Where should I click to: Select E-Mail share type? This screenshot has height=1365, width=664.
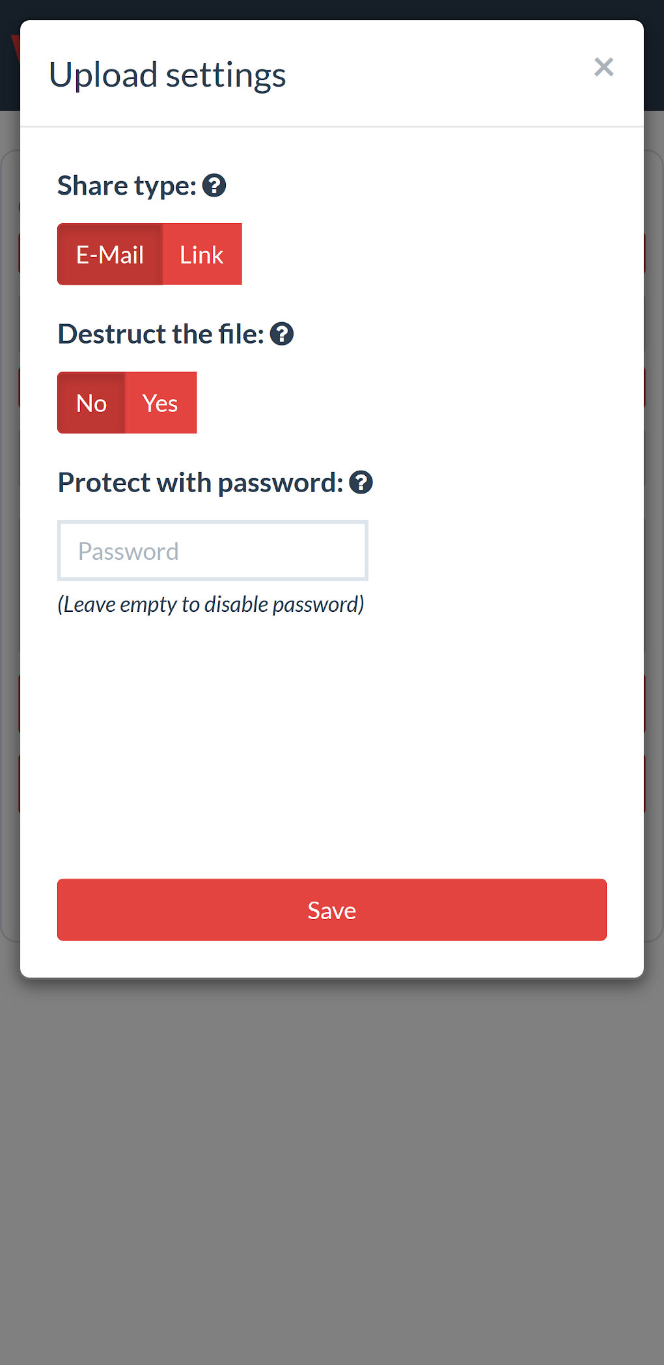(x=110, y=255)
